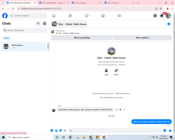Open the Marketplace chat in list

pyautogui.click(x=23, y=46)
